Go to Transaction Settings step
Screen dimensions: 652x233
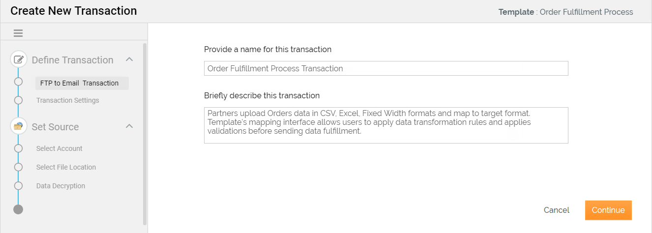(68, 100)
